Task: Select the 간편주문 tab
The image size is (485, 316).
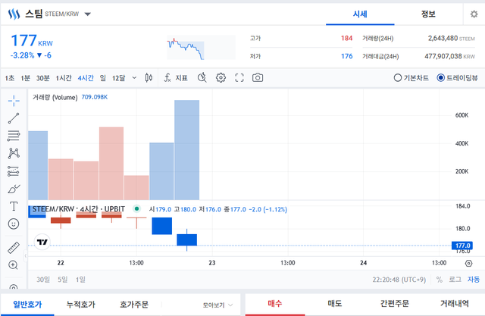Action: click(x=394, y=304)
